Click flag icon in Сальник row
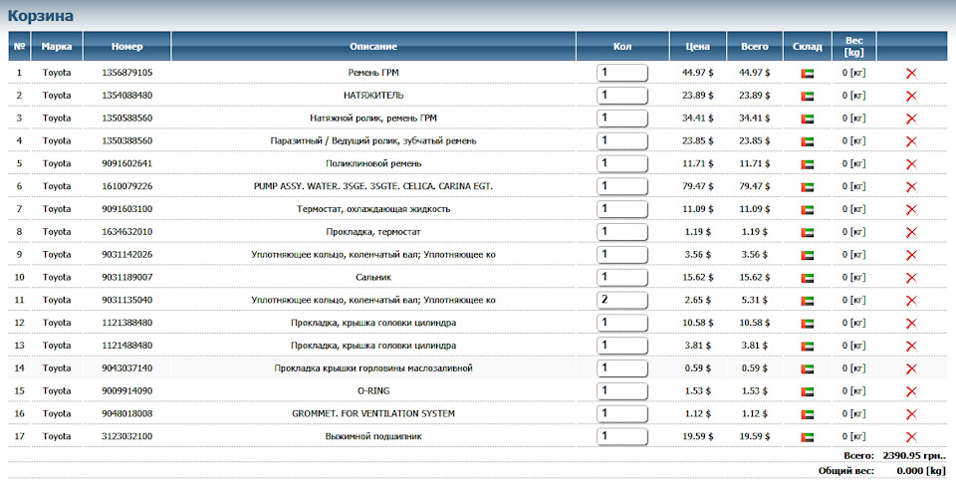Screen dimensions: 956x480 point(808,279)
